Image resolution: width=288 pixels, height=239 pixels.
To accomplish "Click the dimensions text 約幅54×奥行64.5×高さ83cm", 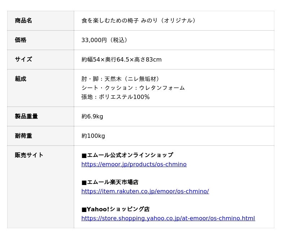I will [x=122, y=59].
